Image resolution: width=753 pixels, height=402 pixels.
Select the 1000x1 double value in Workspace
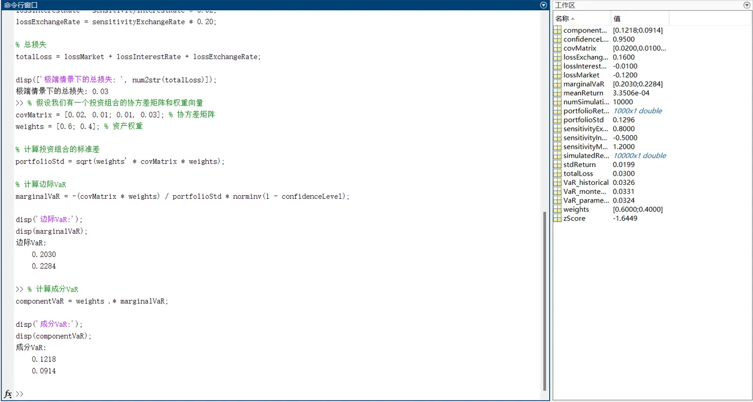pos(638,111)
